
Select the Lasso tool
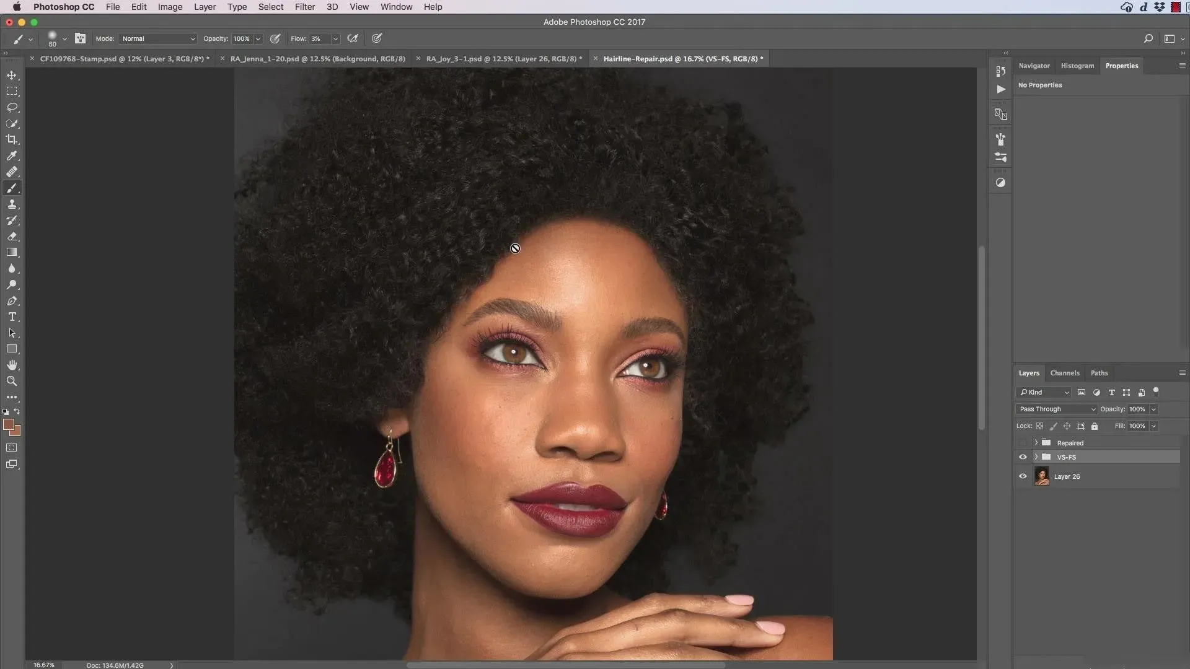click(x=12, y=107)
